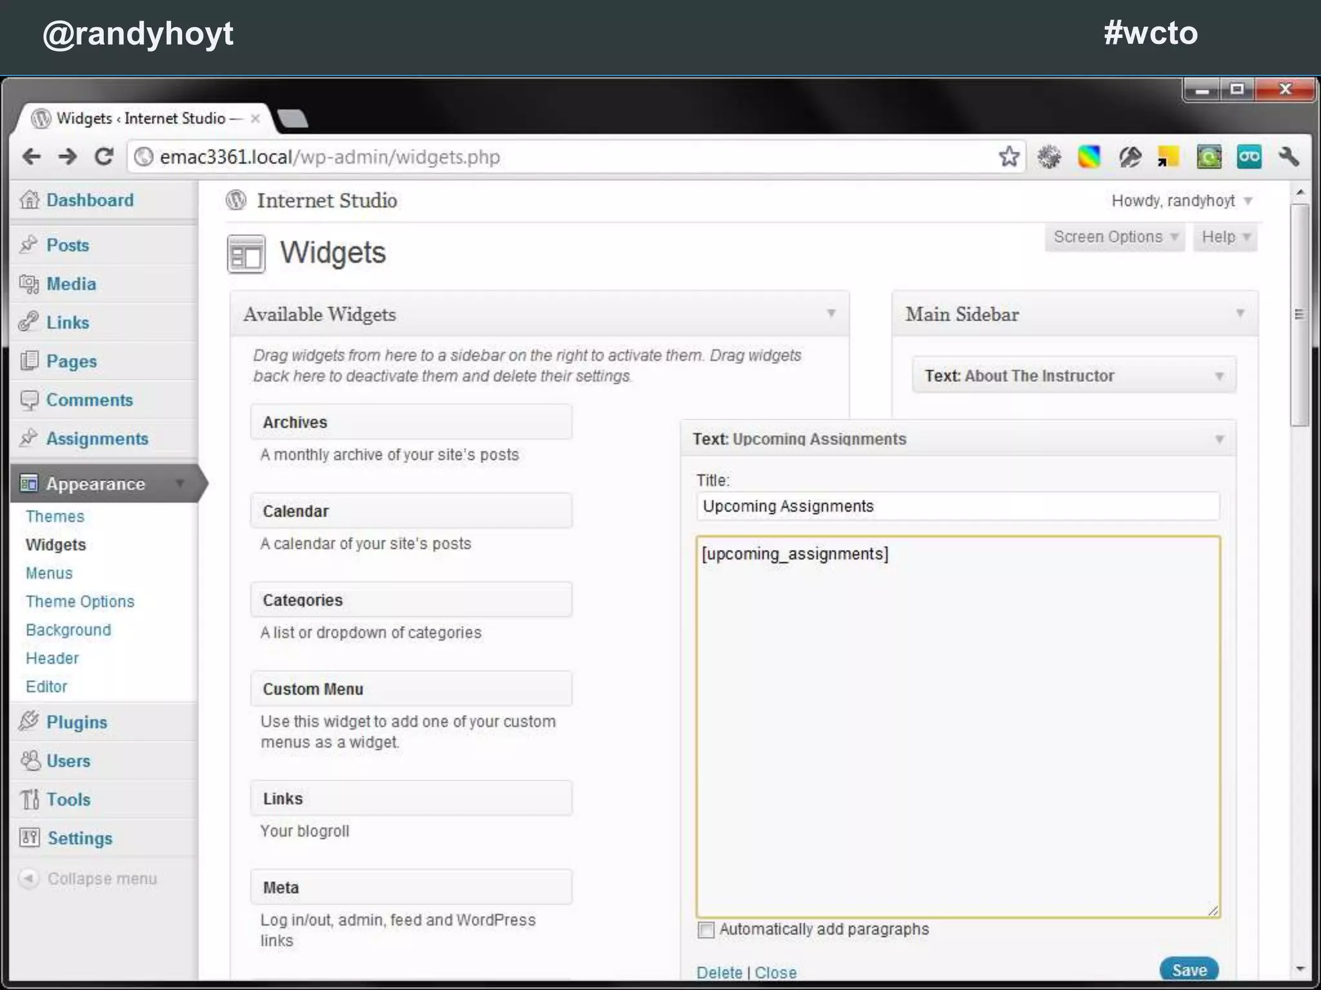This screenshot has height=990, width=1321.
Task: Collapse the Main Sidebar panel arrow
Action: (x=1240, y=314)
